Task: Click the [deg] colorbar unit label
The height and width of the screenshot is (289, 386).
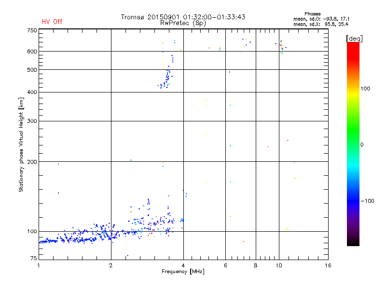Action: tap(354, 39)
